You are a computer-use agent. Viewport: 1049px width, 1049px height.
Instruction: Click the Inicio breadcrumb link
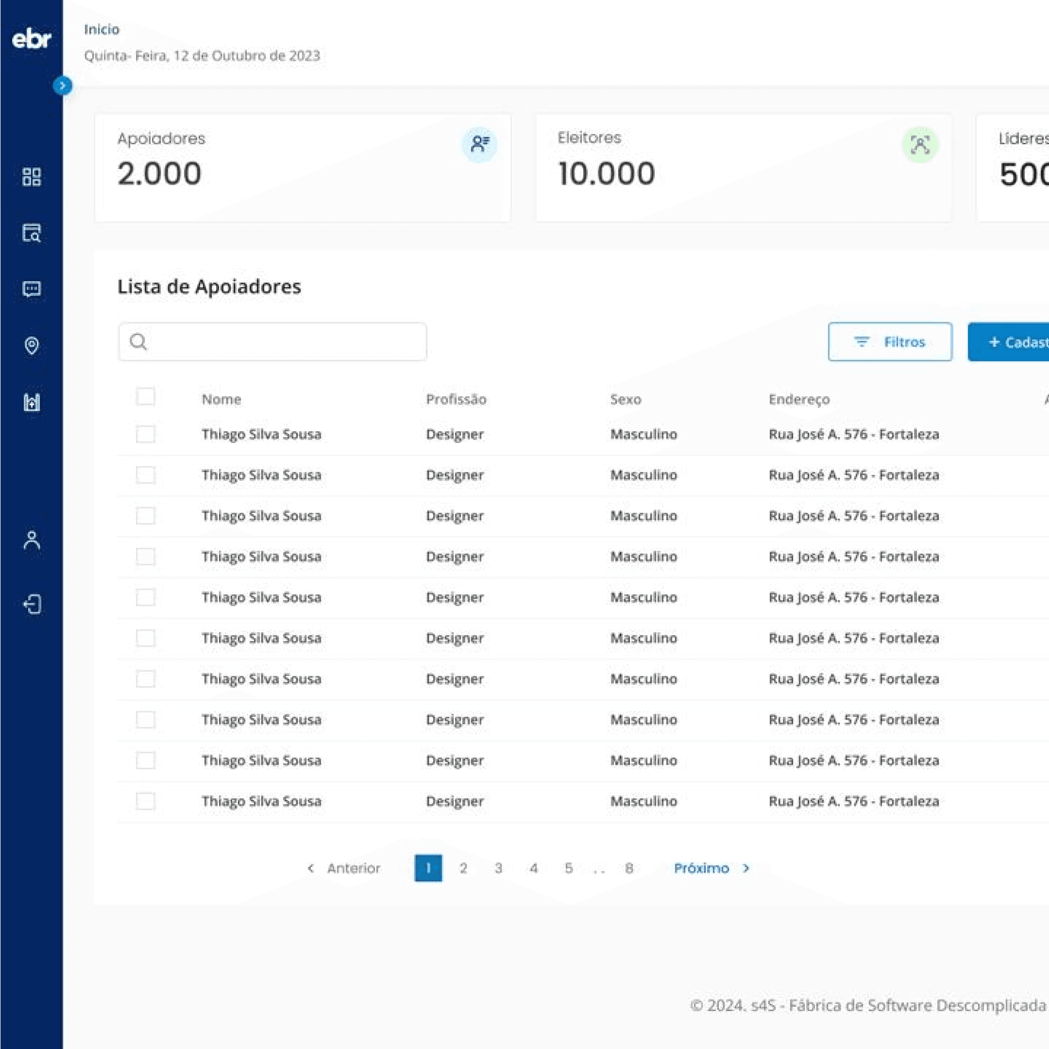pyautogui.click(x=102, y=29)
